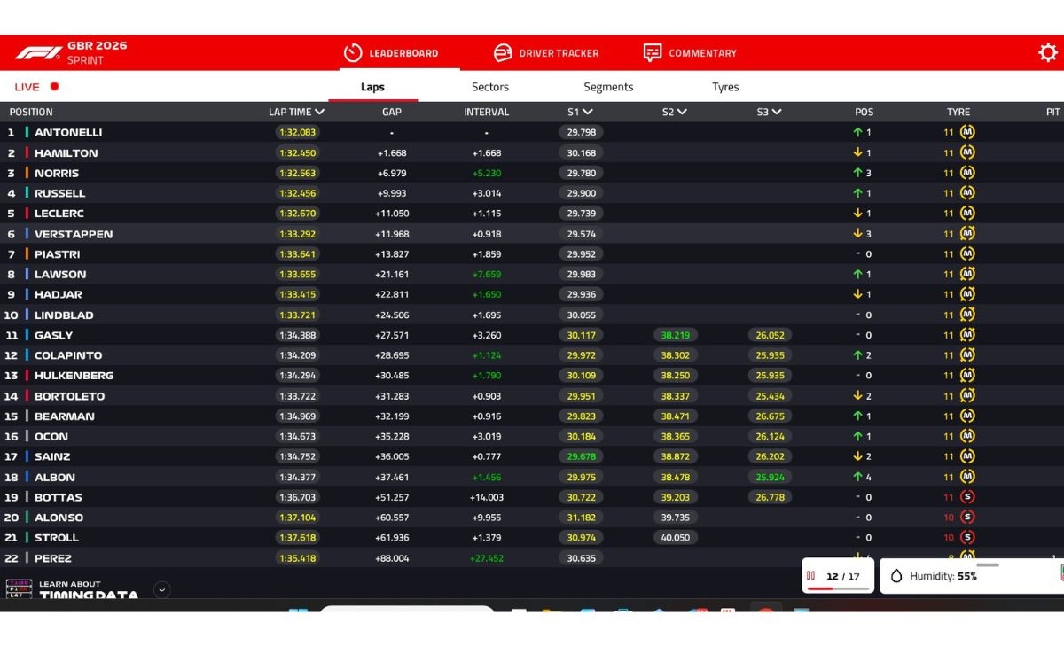Click Gasly's green 38.219 S2 time
Image resolution: width=1064 pixels, height=646 pixels.
[x=676, y=335]
